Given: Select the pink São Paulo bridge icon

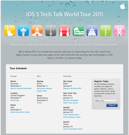Looking at the screenshot, I should (119, 31).
